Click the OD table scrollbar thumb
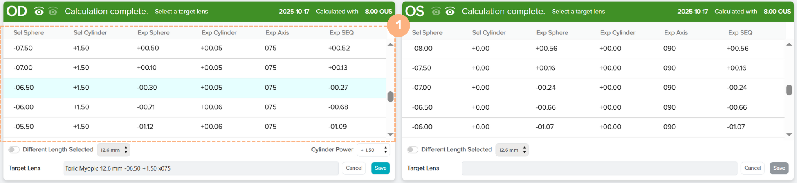 tap(390, 96)
